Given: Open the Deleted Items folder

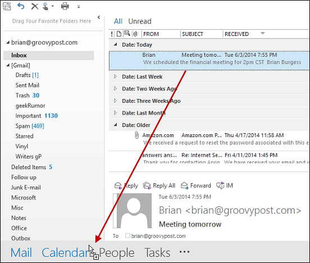Looking at the screenshot, I should [x=31, y=167].
